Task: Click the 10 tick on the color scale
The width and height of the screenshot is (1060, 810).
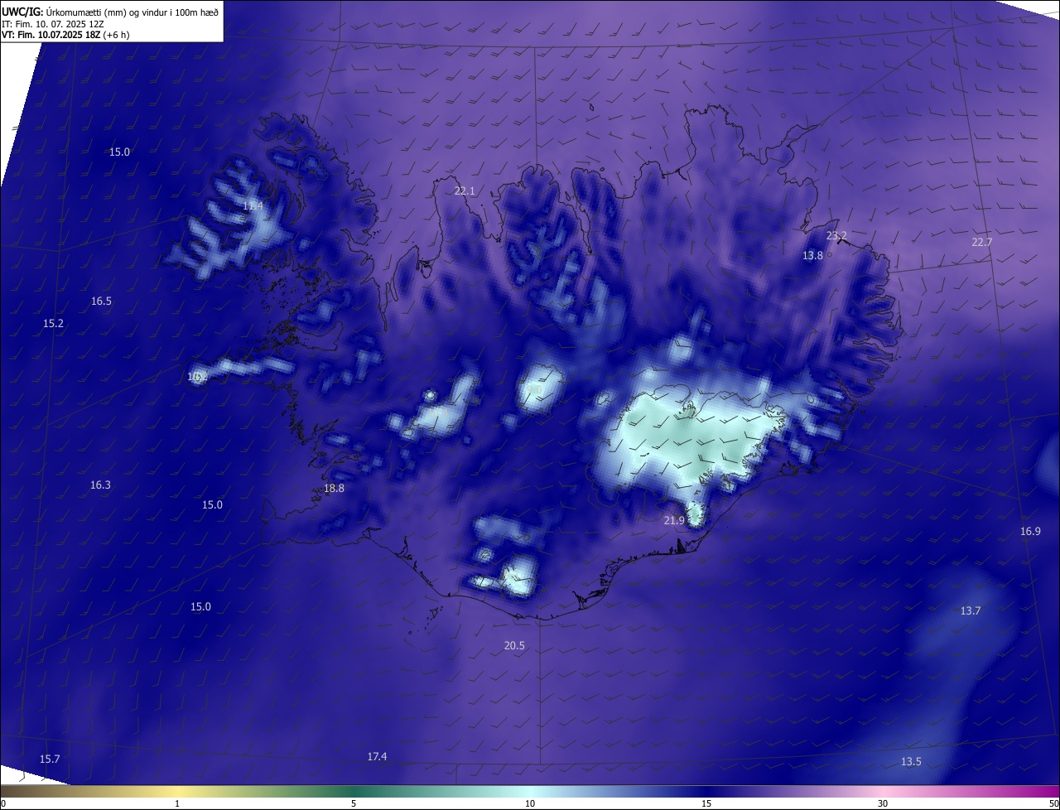Action: 530,803
